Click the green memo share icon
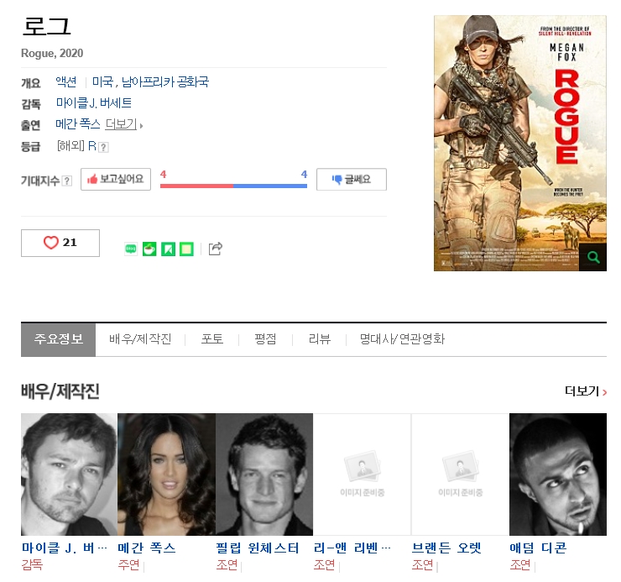The image size is (621, 582). [x=186, y=249]
